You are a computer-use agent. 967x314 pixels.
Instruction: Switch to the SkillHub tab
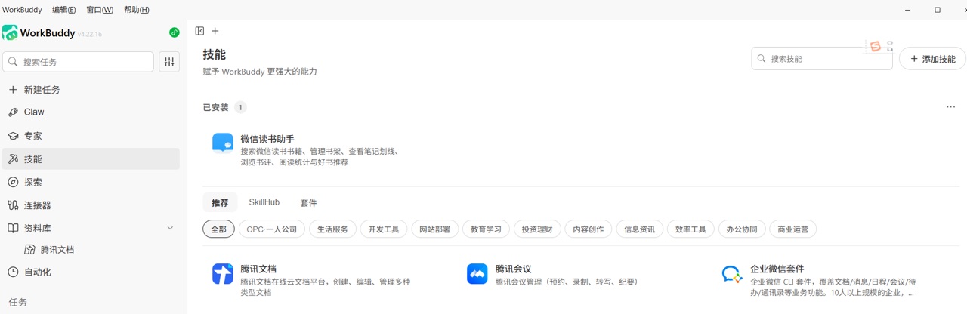pyautogui.click(x=264, y=202)
